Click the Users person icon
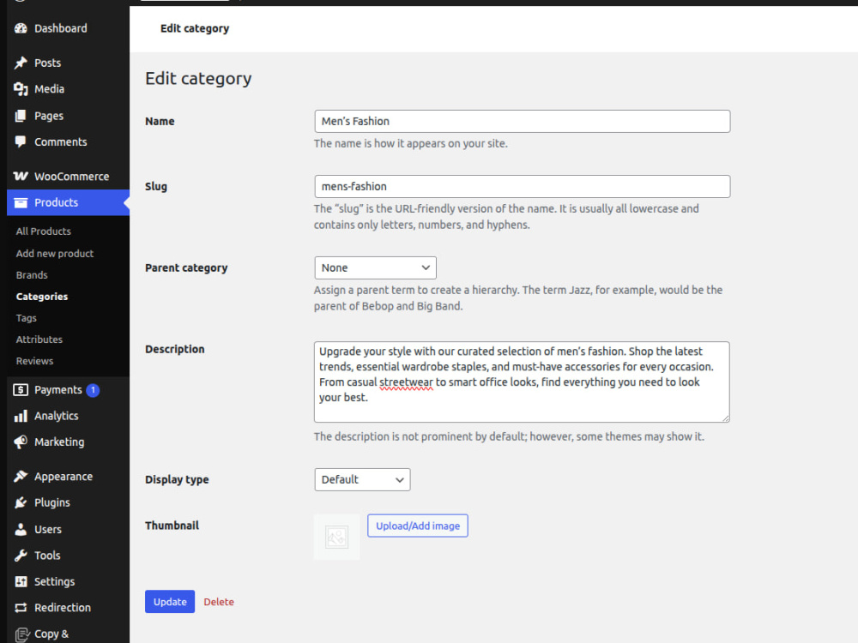Image resolution: width=858 pixels, height=643 pixels. pyautogui.click(x=21, y=529)
